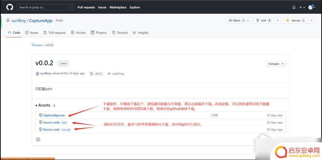
Task: Click the add reaction smiley button
Action: 38,139
